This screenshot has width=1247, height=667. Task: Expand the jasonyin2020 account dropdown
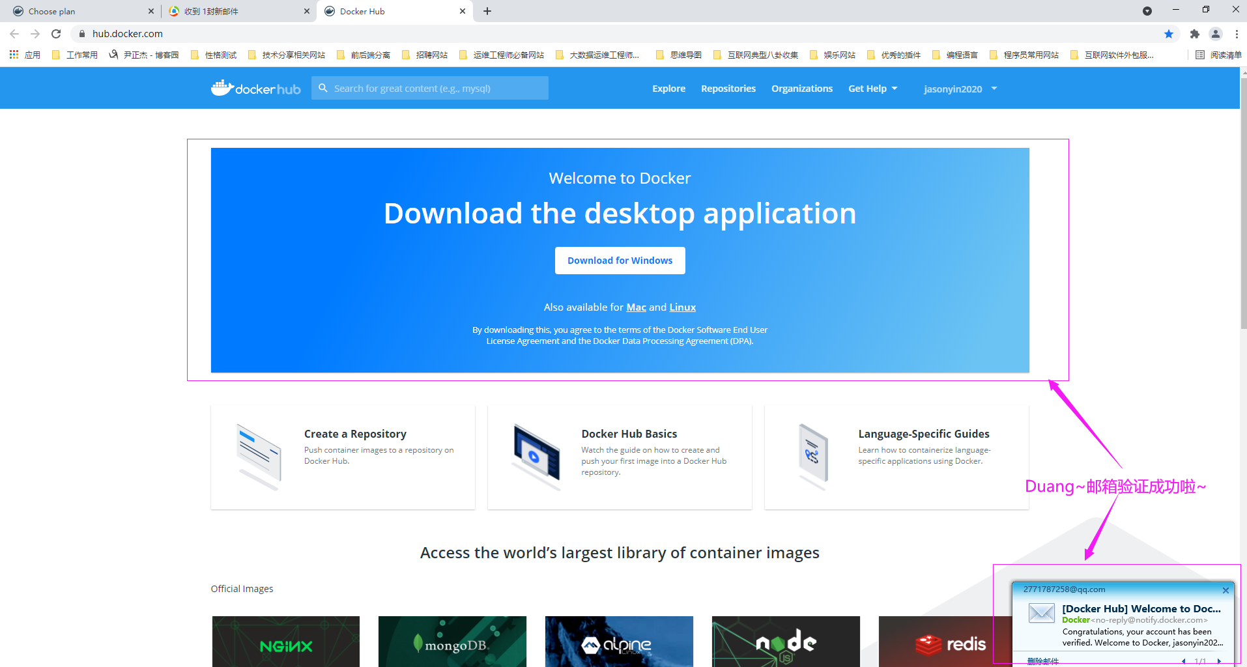click(960, 89)
